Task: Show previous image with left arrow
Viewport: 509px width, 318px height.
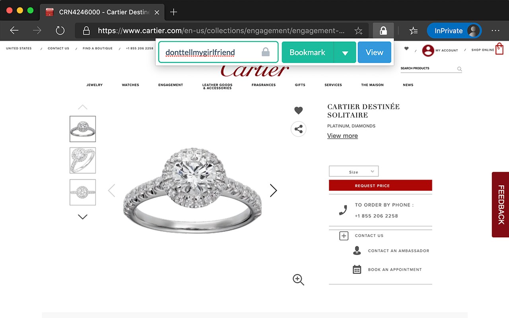Action: click(111, 190)
